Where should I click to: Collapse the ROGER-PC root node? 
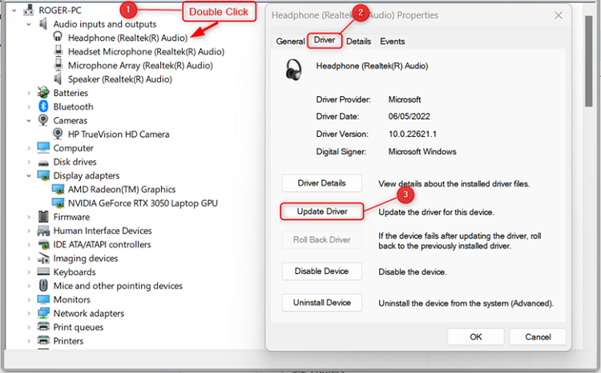14,10
